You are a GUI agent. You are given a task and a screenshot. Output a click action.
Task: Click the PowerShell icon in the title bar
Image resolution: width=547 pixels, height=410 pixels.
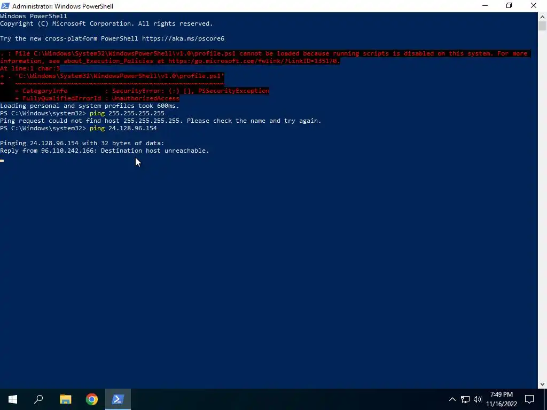5,6
